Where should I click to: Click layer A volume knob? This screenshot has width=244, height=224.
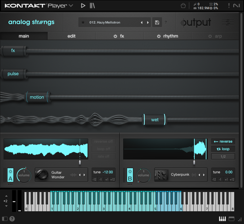click(24, 175)
